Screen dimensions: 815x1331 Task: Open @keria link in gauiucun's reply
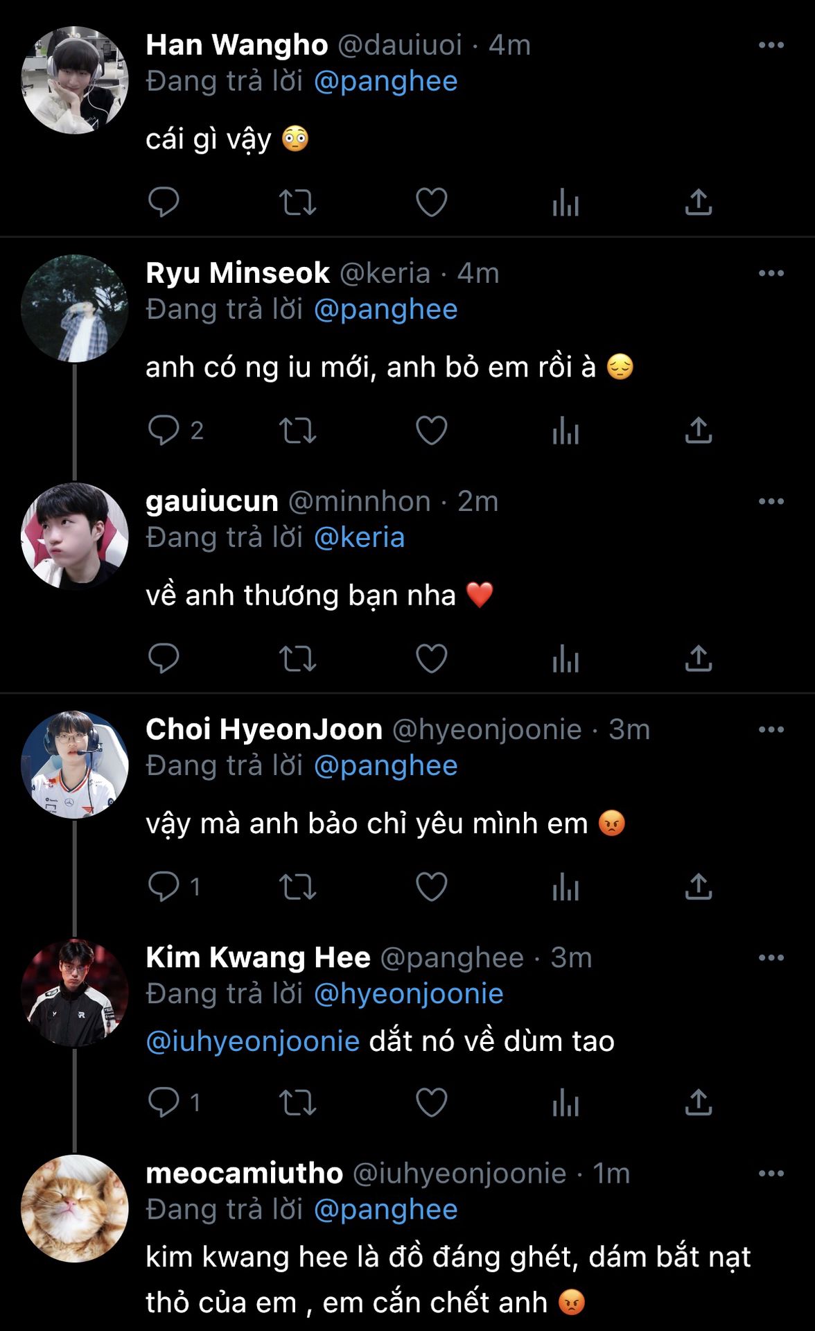tap(359, 538)
